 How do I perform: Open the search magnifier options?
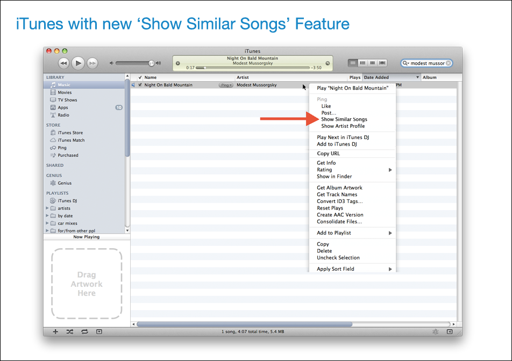click(x=406, y=63)
